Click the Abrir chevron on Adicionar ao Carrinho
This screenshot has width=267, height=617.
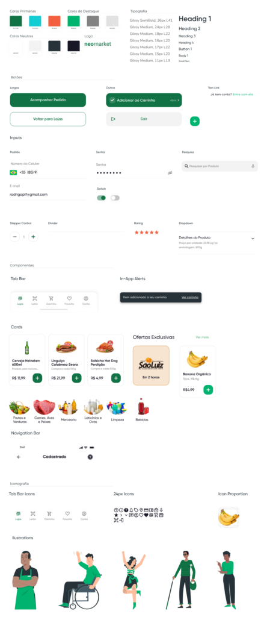175,101
